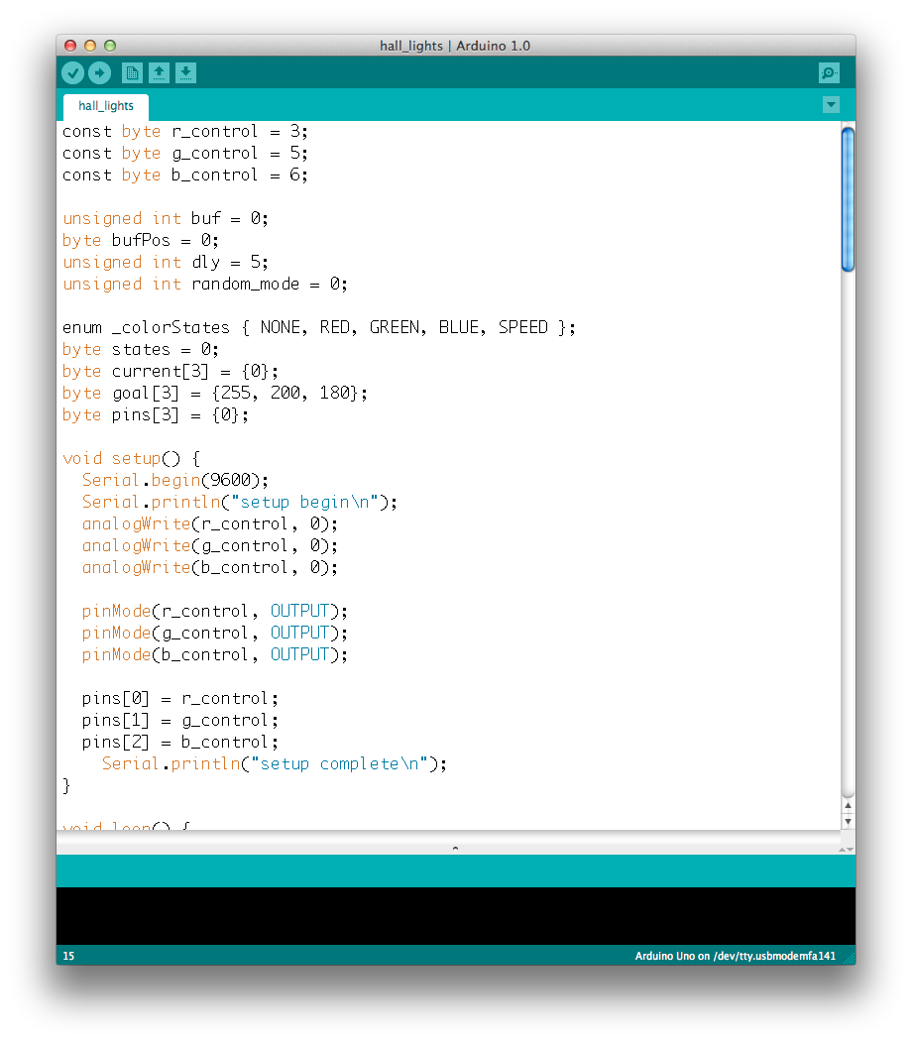Image resolution: width=912 pixels, height=1043 pixels.
Task: Click the 'pins[1] = g_control;' line
Action: 180,721
